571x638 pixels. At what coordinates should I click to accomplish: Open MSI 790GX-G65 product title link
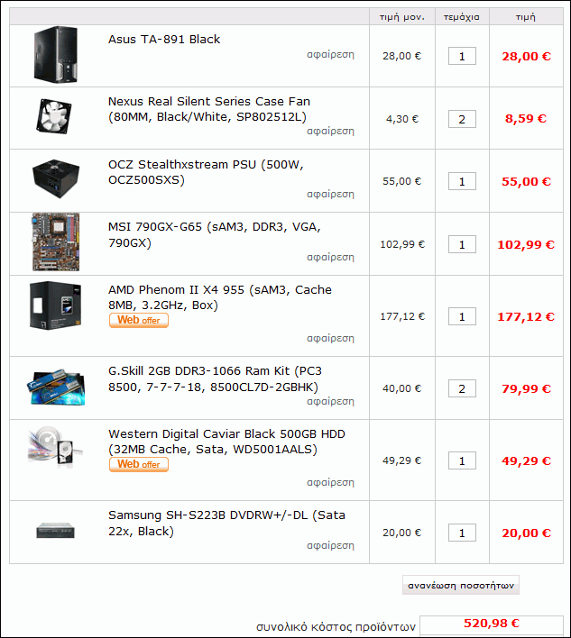click(x=215, y=235)
